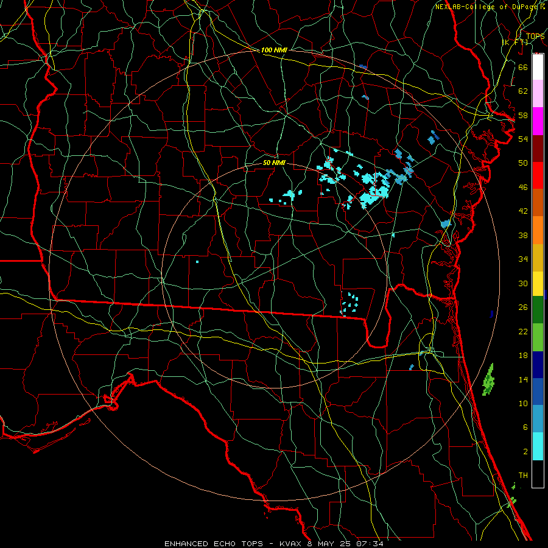Click the legend value "6"
The image size is (548, 548).
click(x=525, y=427)
